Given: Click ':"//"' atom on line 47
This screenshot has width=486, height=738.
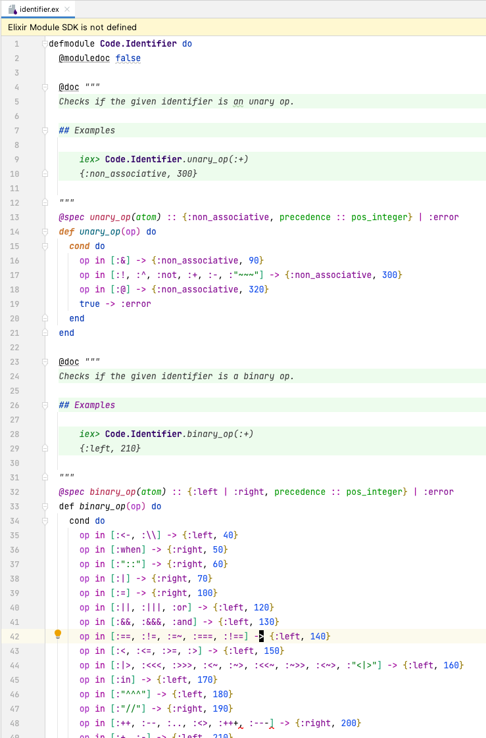Looking at the screenshot, I should tap(128, 709).
